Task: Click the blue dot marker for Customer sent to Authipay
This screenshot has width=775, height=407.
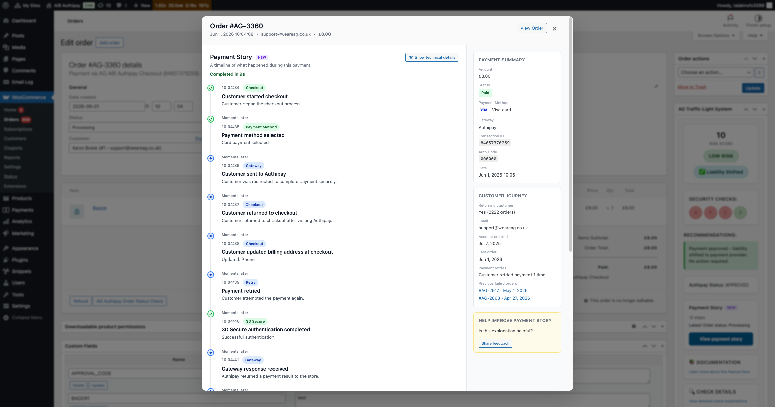Action: pyautogui.click(x=211, y=158)
